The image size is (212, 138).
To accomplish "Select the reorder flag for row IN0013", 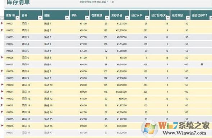I will point(2,105).
